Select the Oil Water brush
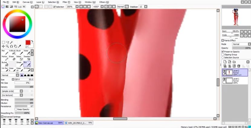This screenshot has height=128, width=251. point(27,69)
